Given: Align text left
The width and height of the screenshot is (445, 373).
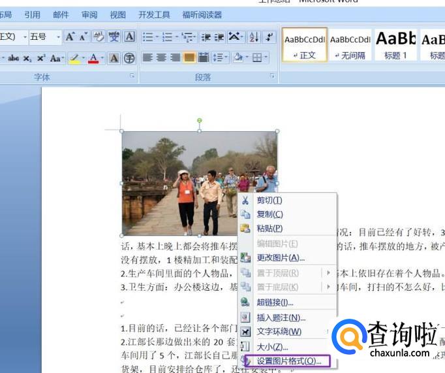Looking at the screenshot, I should [x=147, y=57].
